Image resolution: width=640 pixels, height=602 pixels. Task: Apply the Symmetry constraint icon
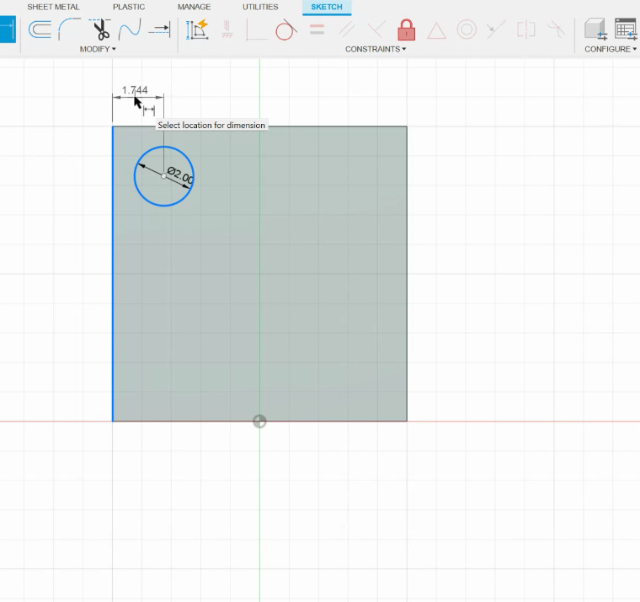525,30
